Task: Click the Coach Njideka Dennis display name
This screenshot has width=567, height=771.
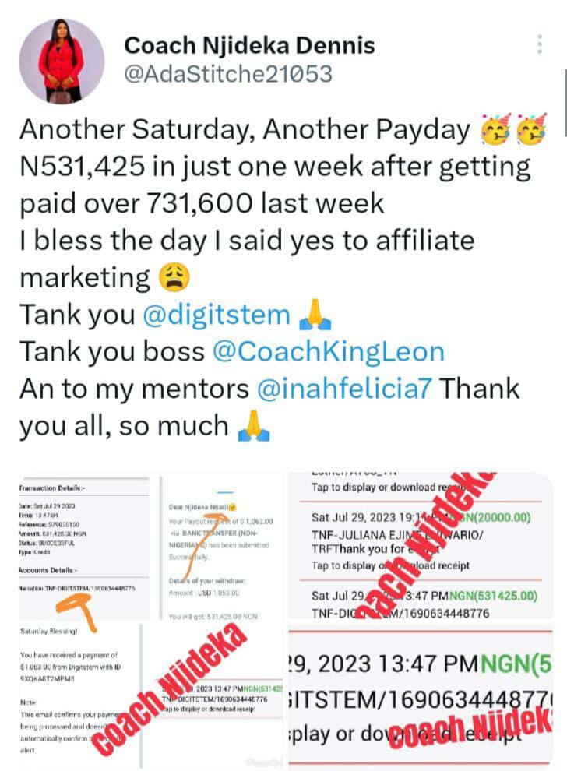Action: point(249,46)
